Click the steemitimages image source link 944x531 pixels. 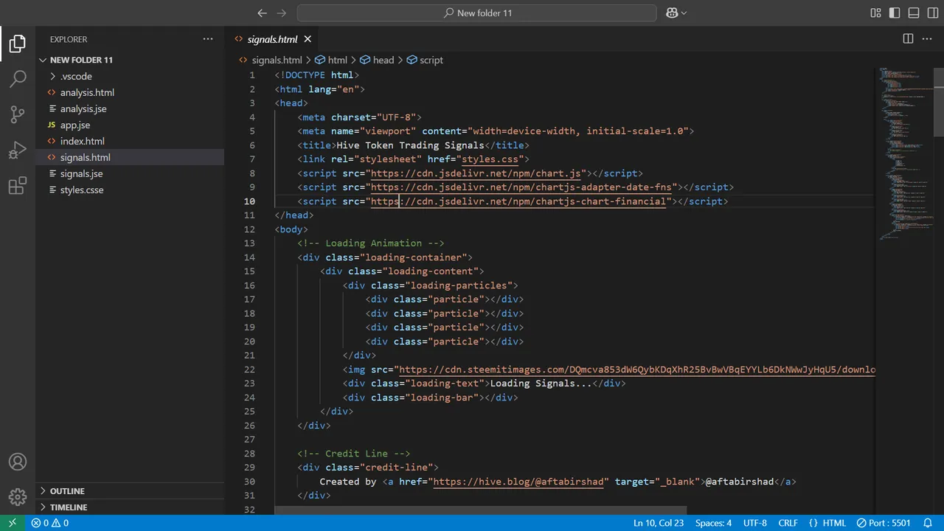coord(636,369)
